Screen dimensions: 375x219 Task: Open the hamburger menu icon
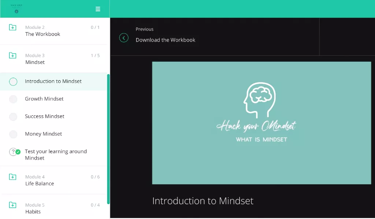[98, 9]
